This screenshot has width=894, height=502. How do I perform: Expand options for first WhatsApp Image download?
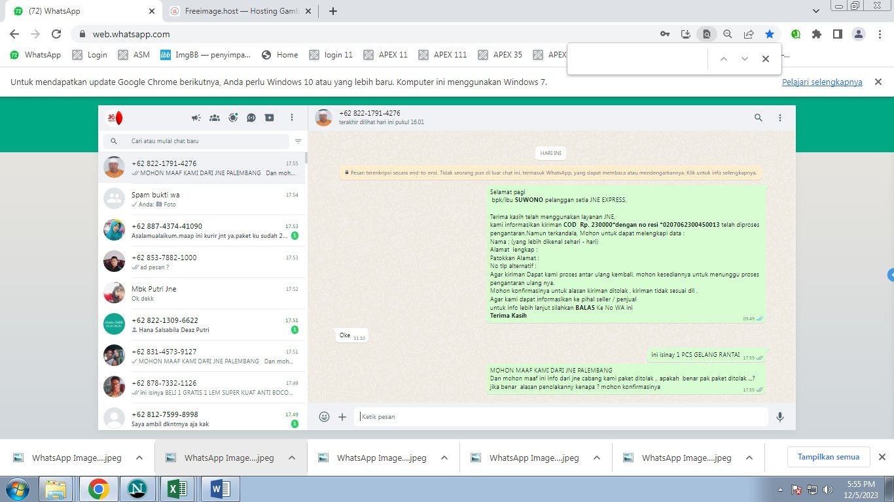139,458
